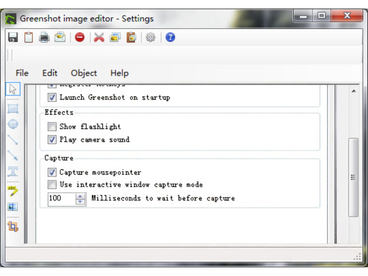Image resolution: width=368 pixels, height=276 pixels.
Task: Click the Cut scissors icon
Action: click(x=99, y=38)
